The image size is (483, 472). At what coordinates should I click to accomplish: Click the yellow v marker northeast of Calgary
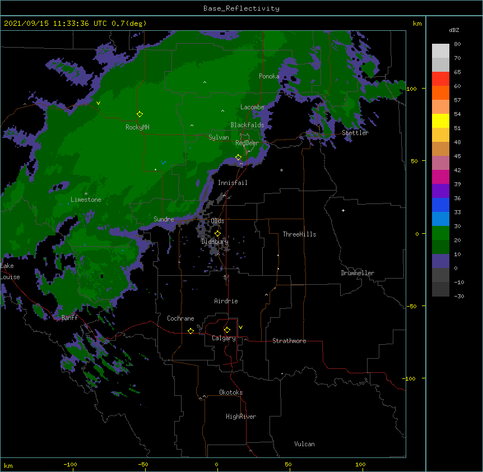tap(240, 327)
